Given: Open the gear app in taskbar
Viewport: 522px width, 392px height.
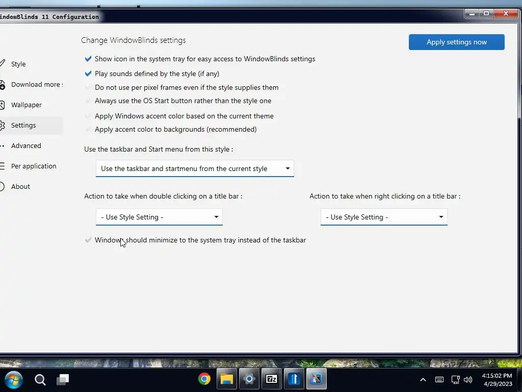Looking at the screenshot, I should pyautogui.click(x=249, y=379).
